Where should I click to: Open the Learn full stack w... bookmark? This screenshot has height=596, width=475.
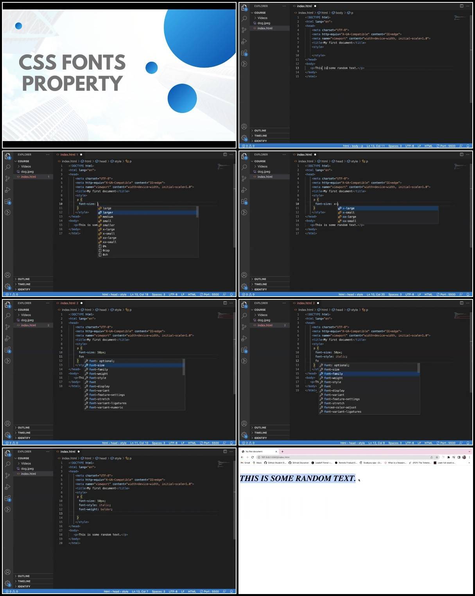(x=445, y=463)
